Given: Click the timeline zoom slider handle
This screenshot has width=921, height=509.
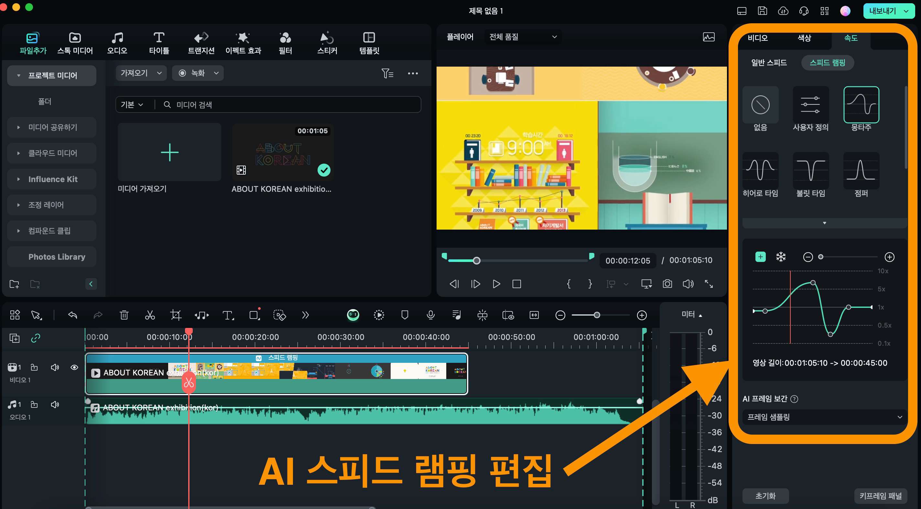Looking at the screenshot, I should 597,315.
